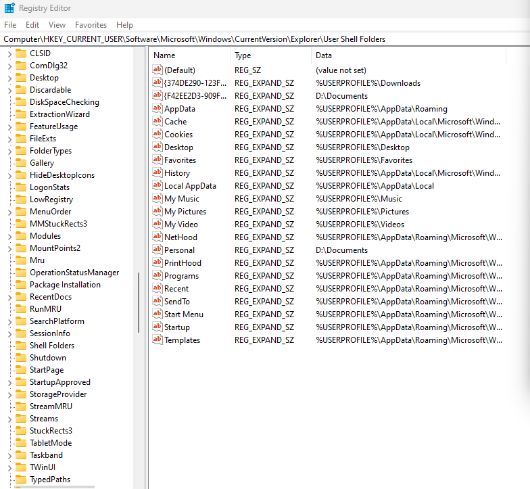The width and height of the screenshot is (530, 489).
Task: Click the folder icon of TypedPaths key
Action: (x=21, y=479)
